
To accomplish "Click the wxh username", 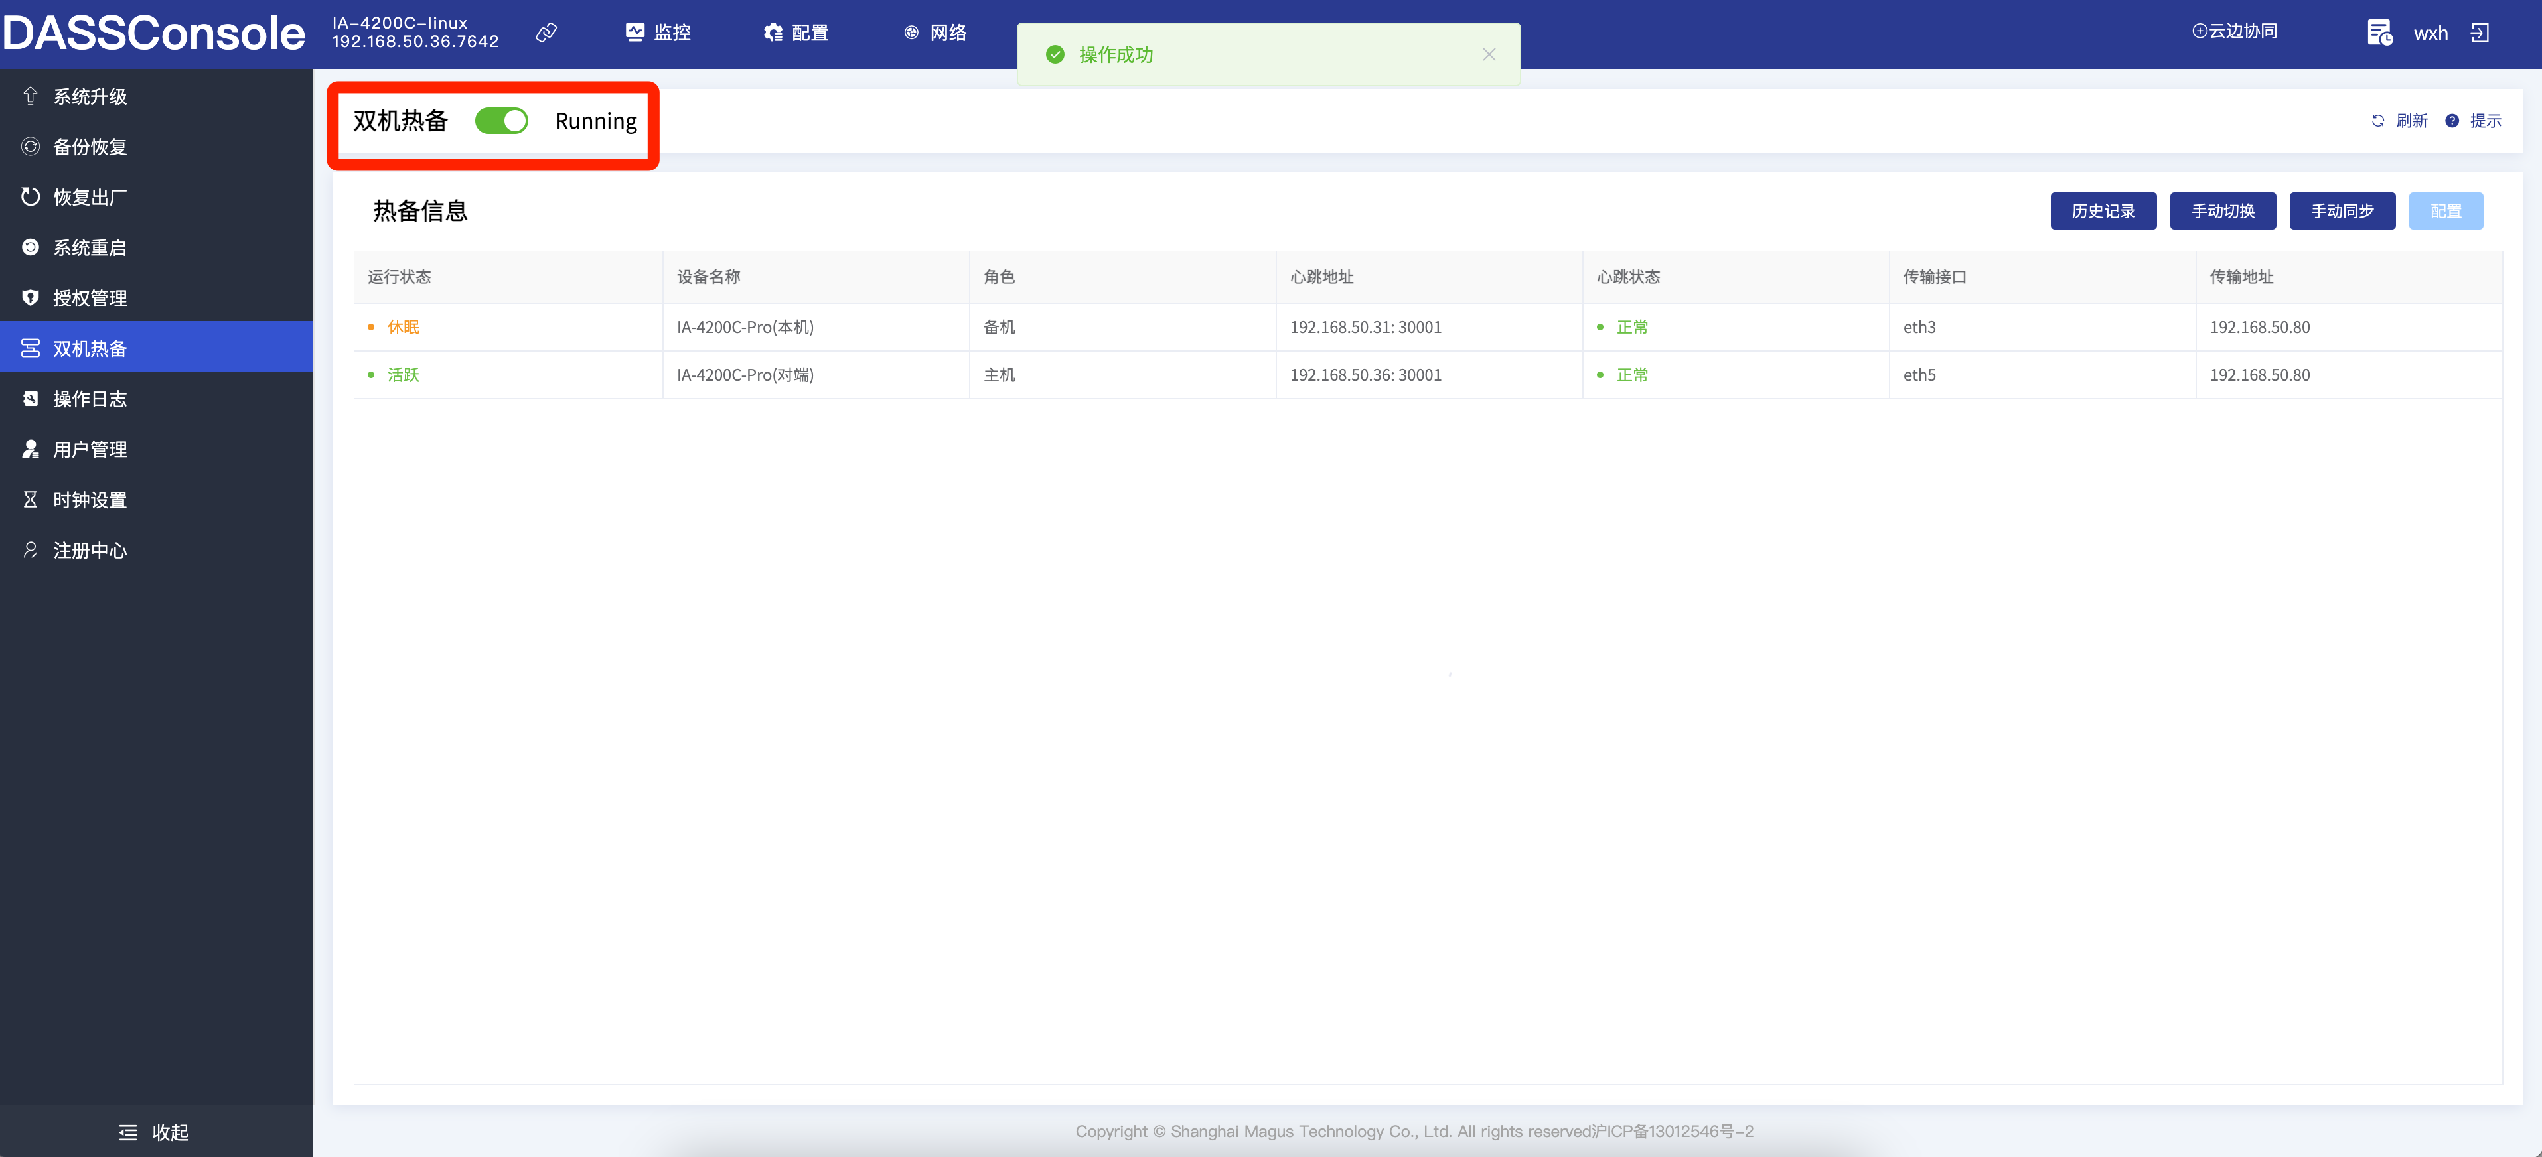I will [2430, 34].
